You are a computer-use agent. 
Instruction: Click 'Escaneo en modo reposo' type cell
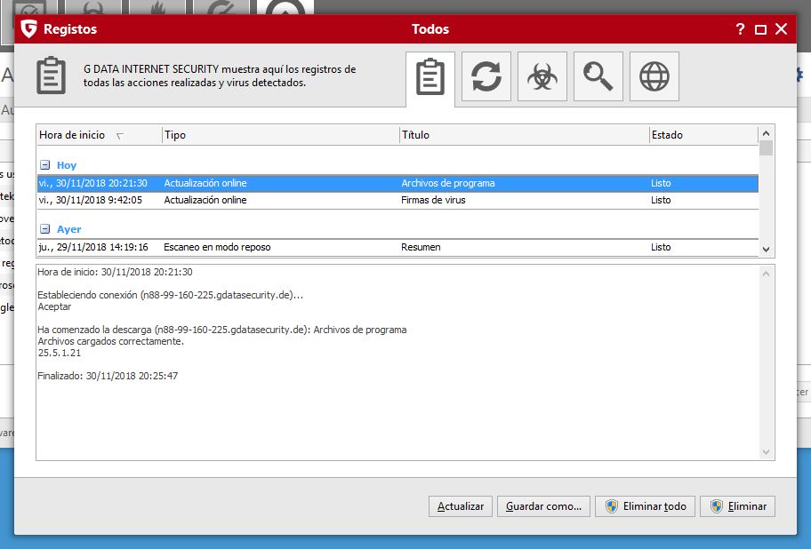[x=217, y=247]
